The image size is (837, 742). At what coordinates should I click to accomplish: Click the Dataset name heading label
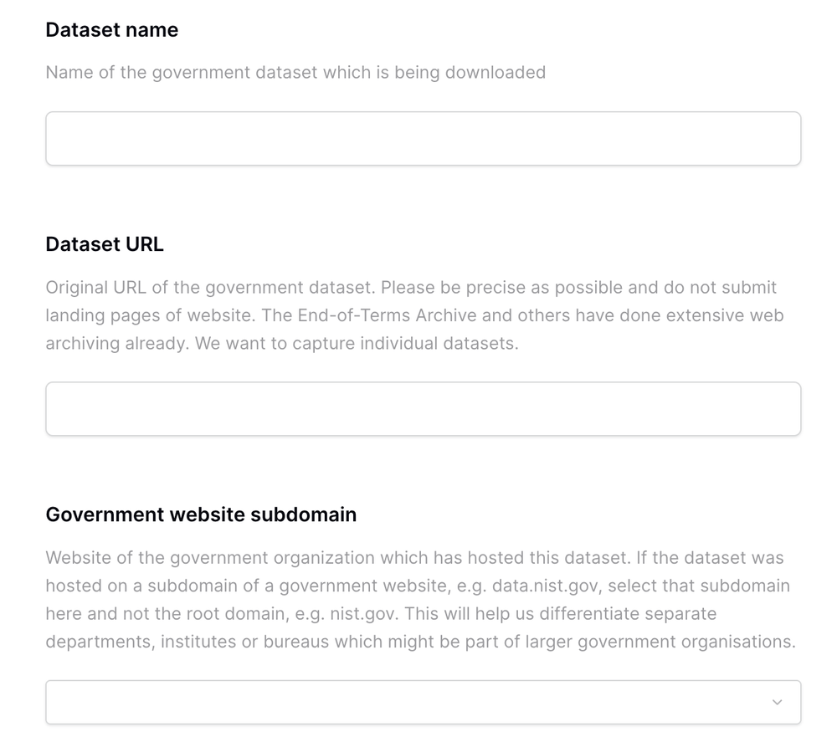(111, 30)
